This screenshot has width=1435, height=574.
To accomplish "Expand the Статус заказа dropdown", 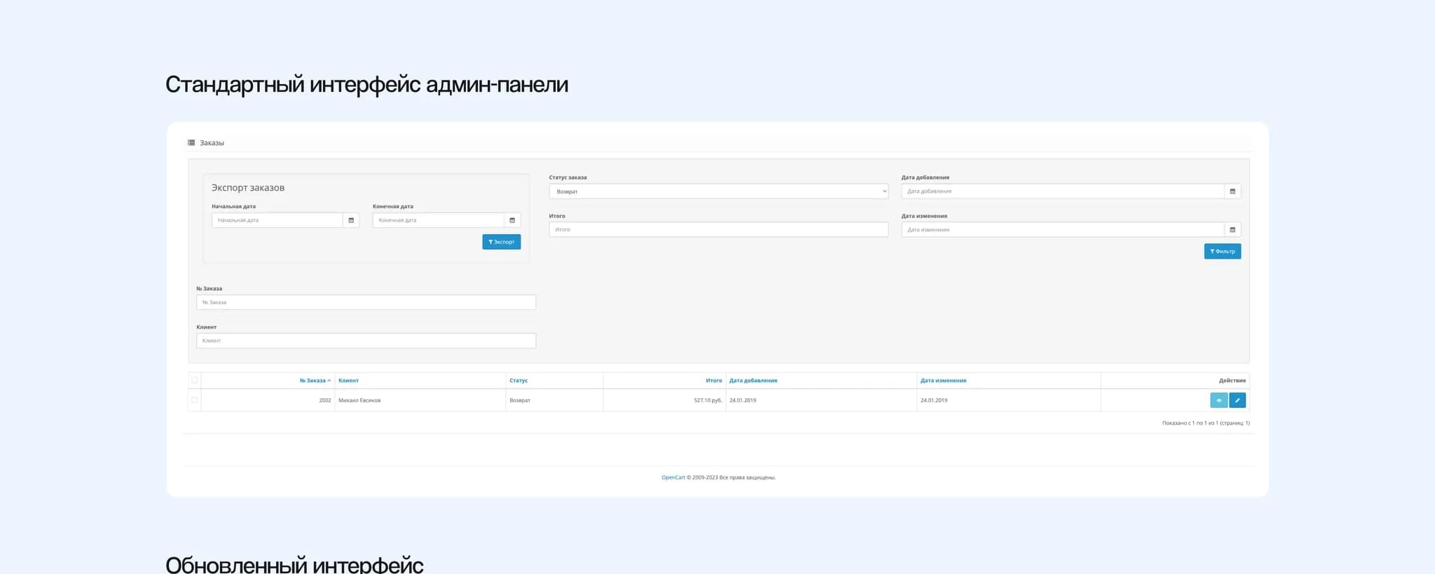I will tap(718, 191).
